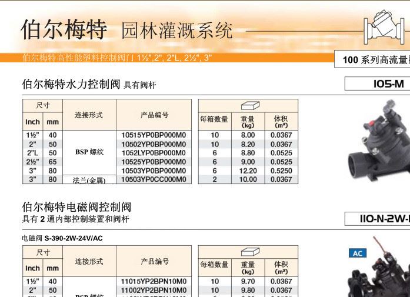
Task: Click product code 10503YP0CC000M0
Action: [x=154, y=179]
